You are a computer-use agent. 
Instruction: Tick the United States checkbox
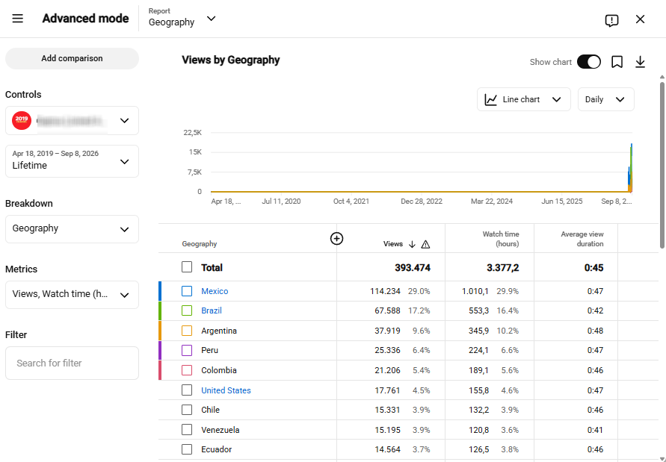(187, 390)
